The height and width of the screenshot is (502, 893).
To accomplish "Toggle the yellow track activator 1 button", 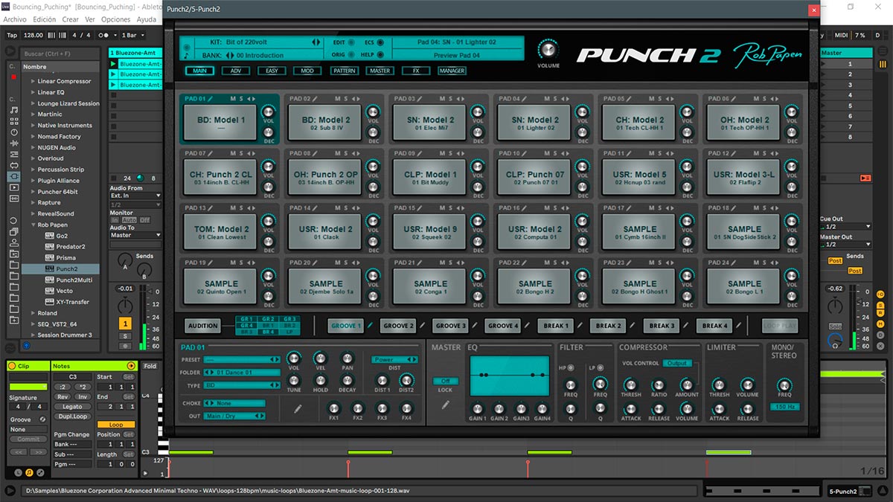I will point(126,324).
